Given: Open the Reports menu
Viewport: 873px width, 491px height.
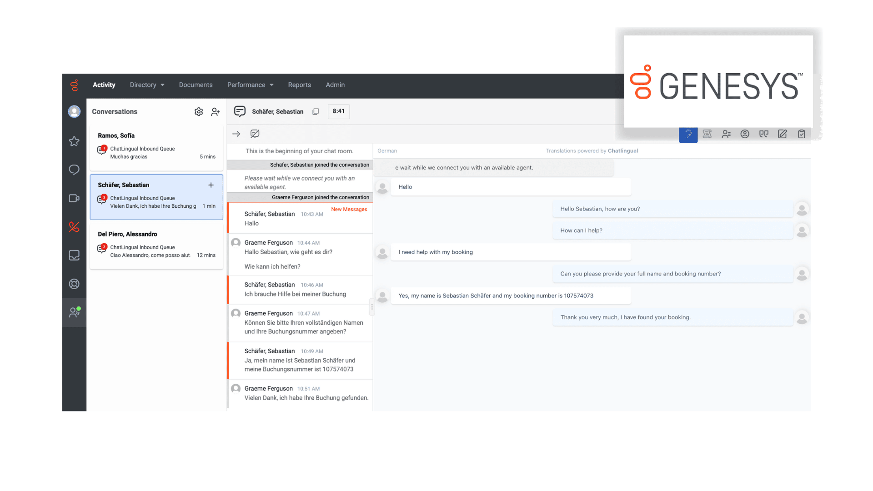Looking at the screenshot, I should pyautogui.click(x=299, y=85).
